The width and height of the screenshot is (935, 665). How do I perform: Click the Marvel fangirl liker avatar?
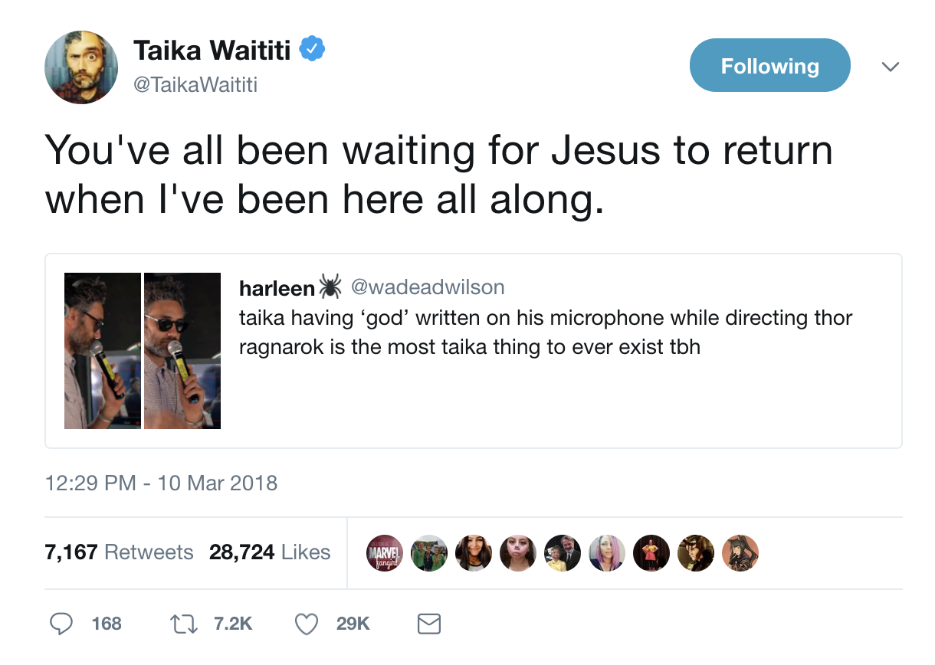click(x=384, y=552)
